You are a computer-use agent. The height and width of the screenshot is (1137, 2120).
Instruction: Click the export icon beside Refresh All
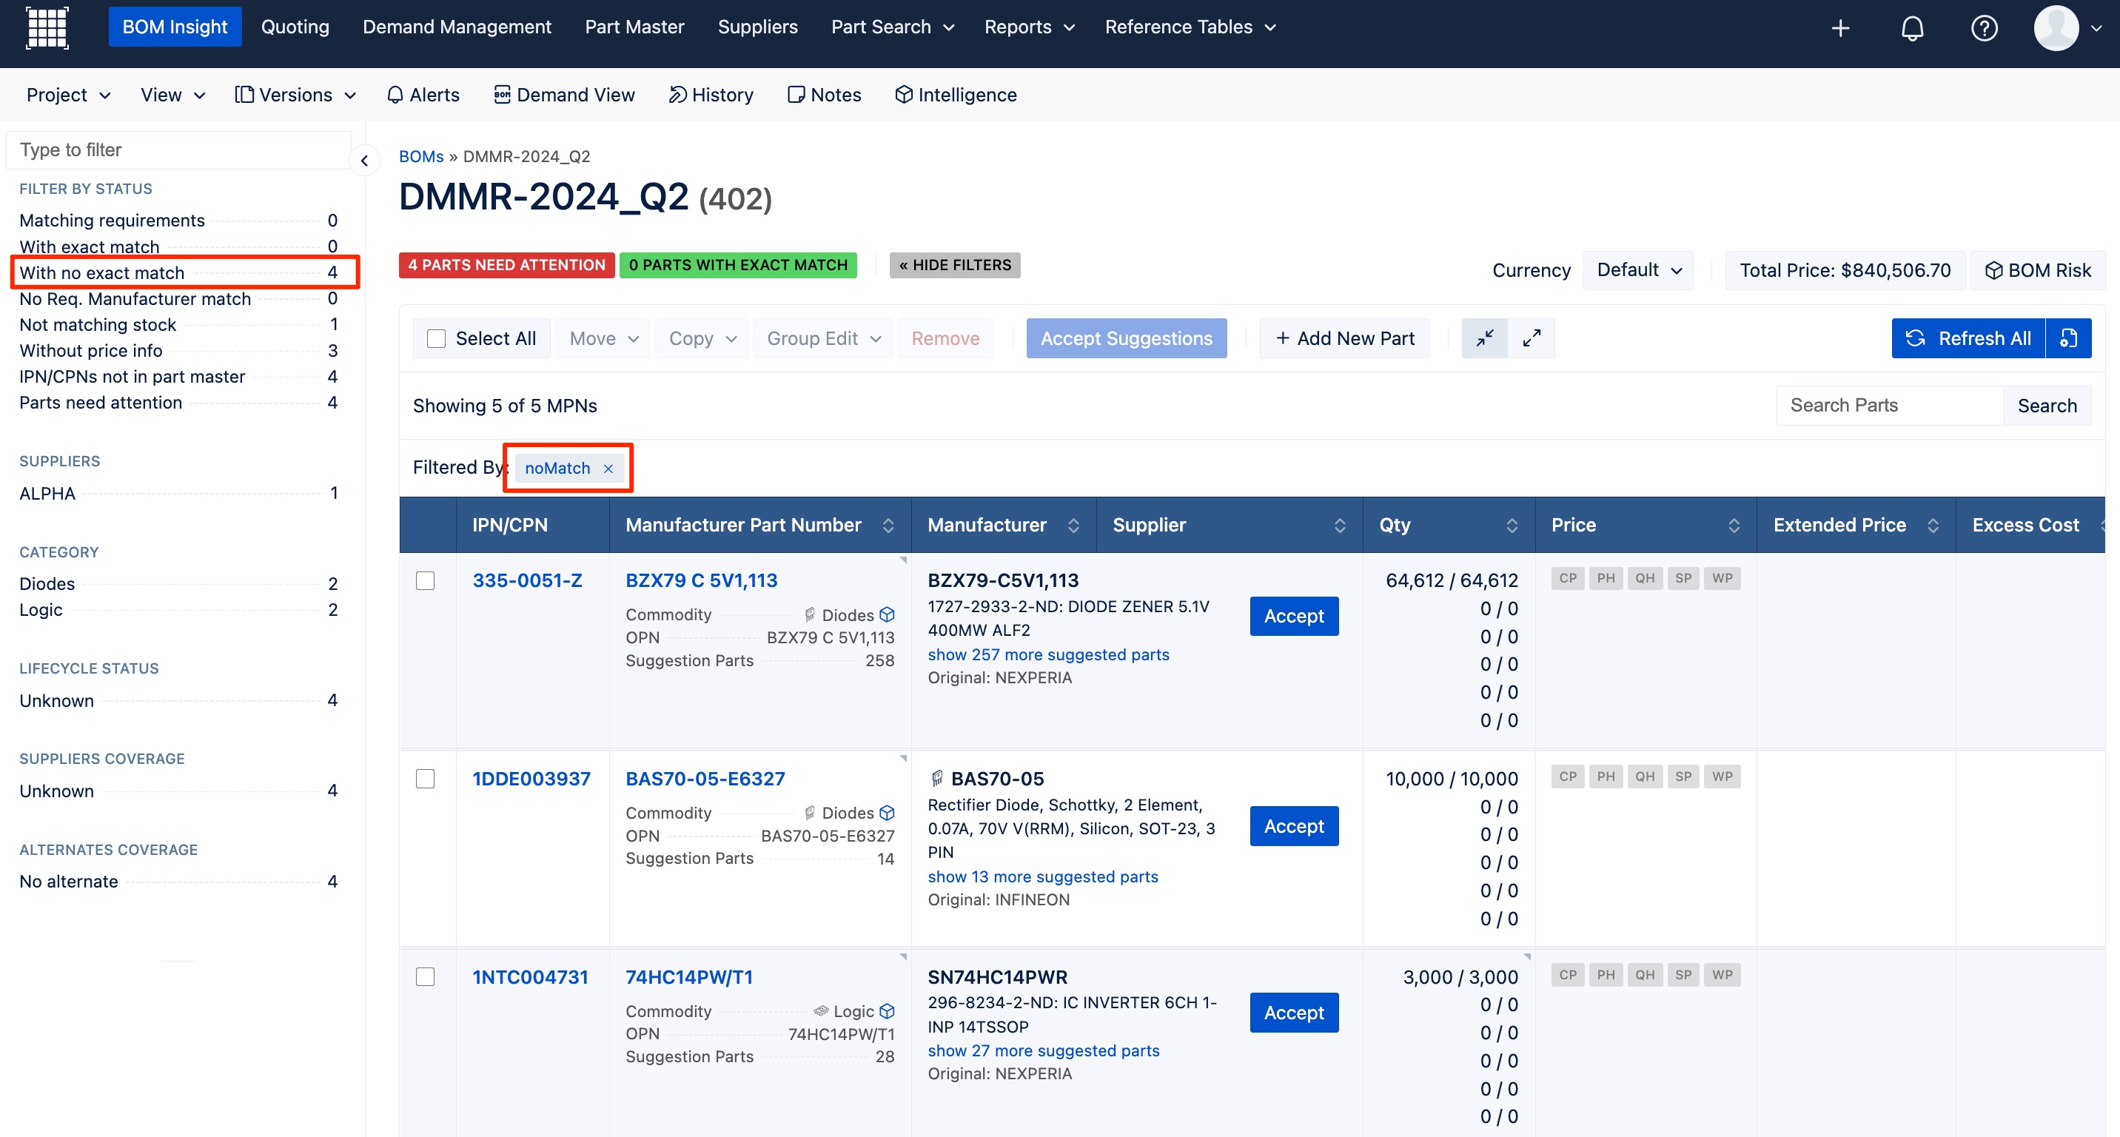point(2068,338)
